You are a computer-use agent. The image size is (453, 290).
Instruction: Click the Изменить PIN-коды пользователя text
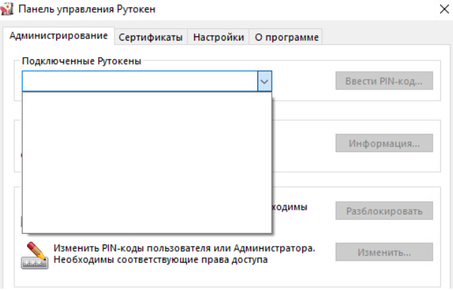coord(184,248)
